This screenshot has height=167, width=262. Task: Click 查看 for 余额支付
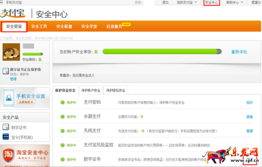pyautogui.click(x=250, y=117)
